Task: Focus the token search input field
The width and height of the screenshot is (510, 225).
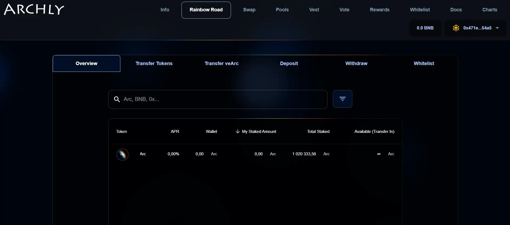Action: click(x=222, y=99)
